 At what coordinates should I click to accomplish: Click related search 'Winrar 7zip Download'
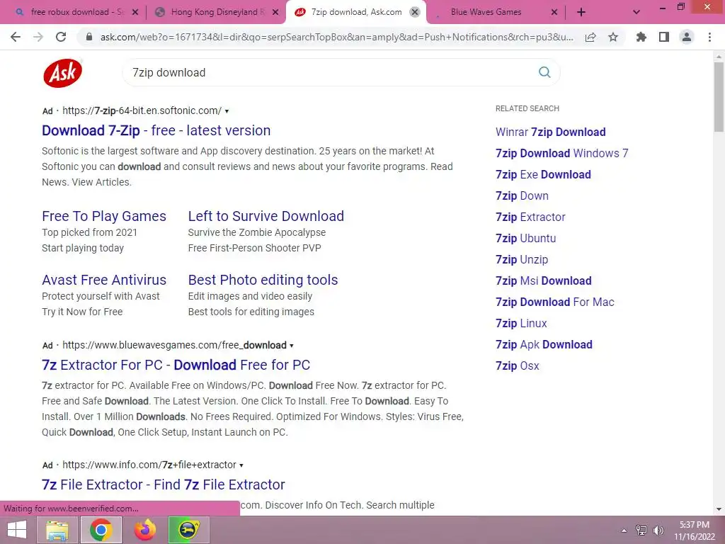point(550,132)
